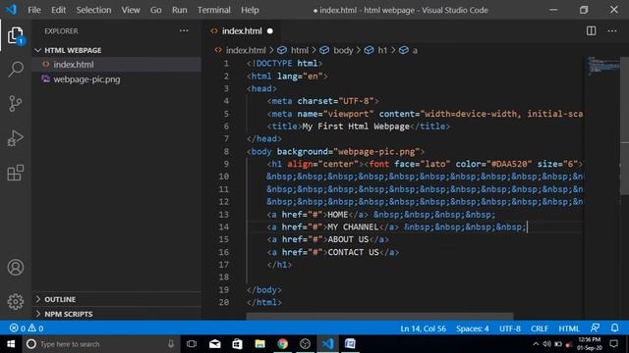The width and height of the screenshot is (629, 353).
Task: Open Google Chrome from the taskbar
Action: tap(282, 344)
